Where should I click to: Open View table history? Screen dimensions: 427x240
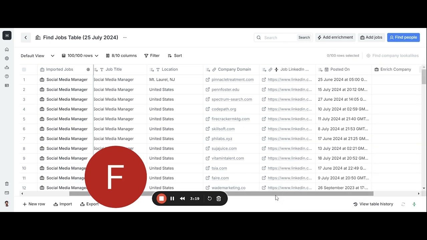click(x=373, y=204)
